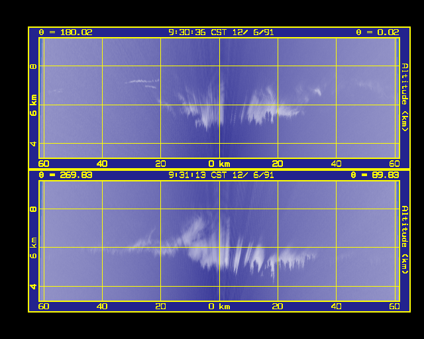Viewport: 424px width, 339px height.
Task: Click the 60 range label on the θ = 89.83 side
Action: click(395, 307)
